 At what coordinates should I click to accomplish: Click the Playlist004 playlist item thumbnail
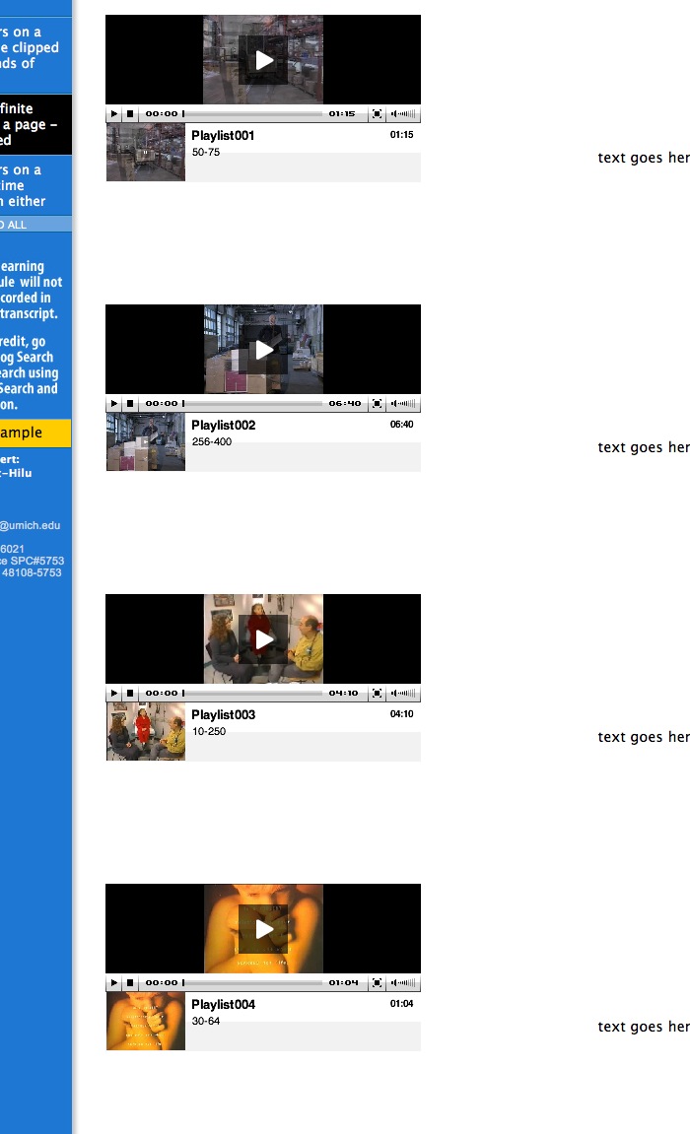pos(146,1022)
